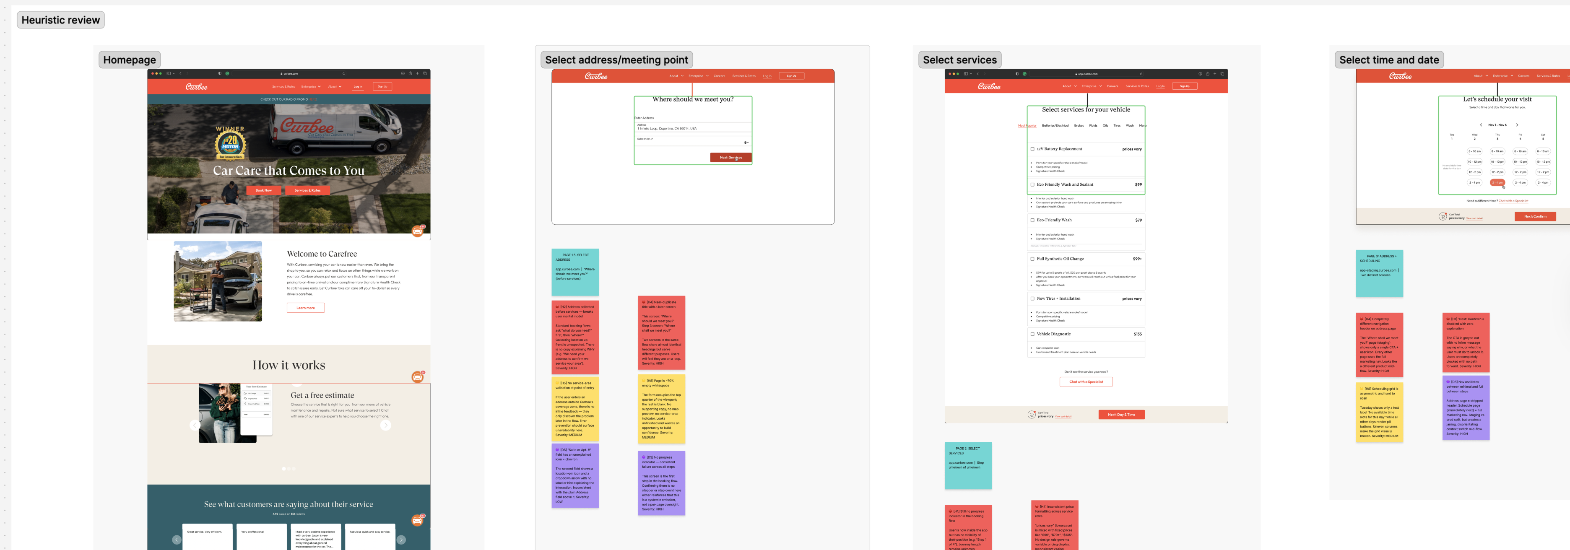Click the browser back arrow in the Homepage frame
This screenshot has width=1570, height=550.
pyautogui.click(x=180, y=73)
